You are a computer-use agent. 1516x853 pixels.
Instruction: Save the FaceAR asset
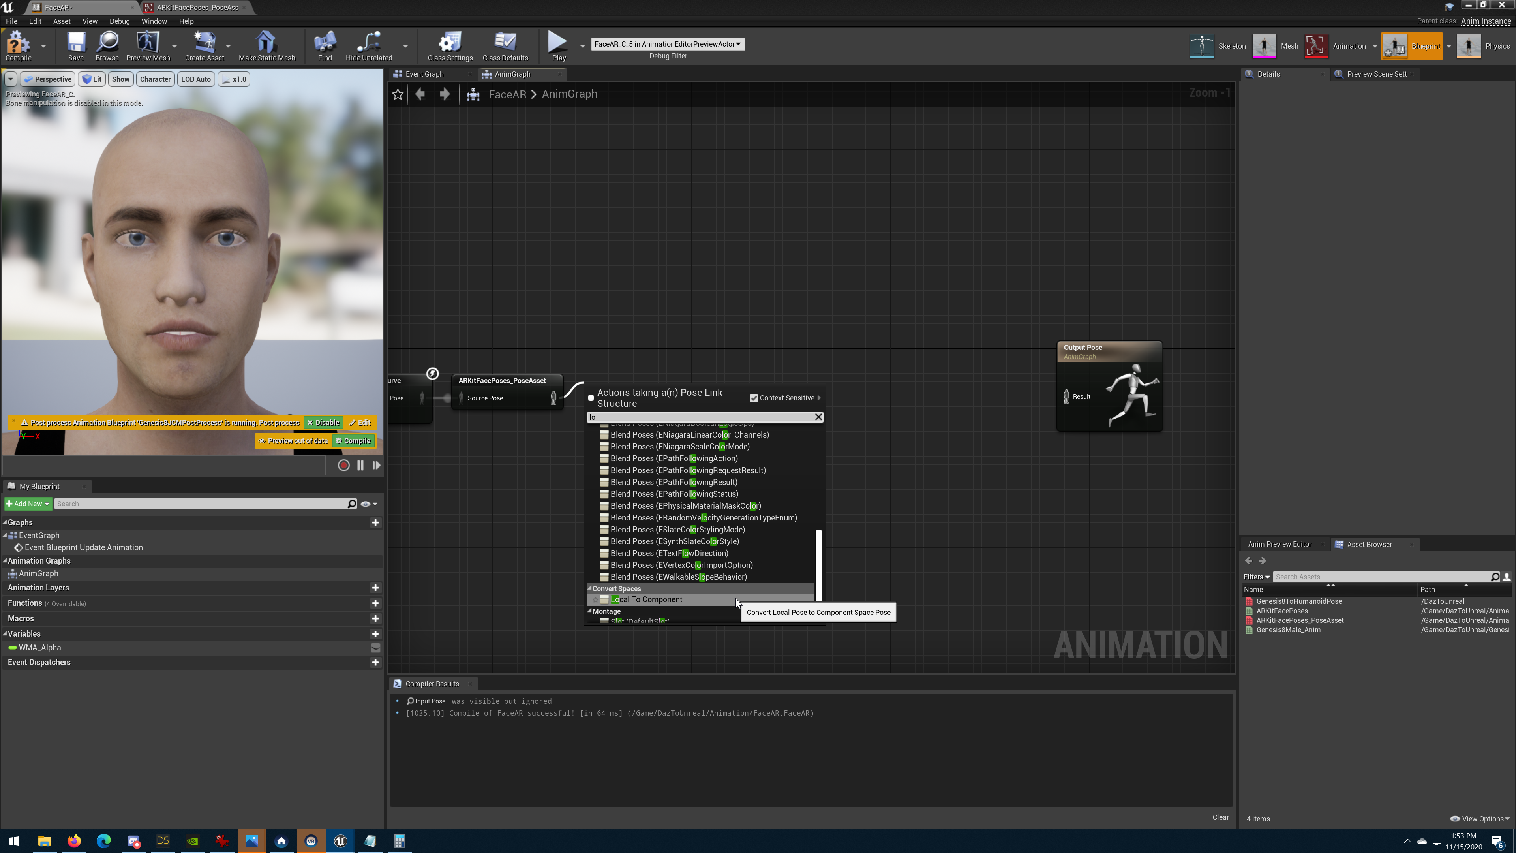coord(76,46)
